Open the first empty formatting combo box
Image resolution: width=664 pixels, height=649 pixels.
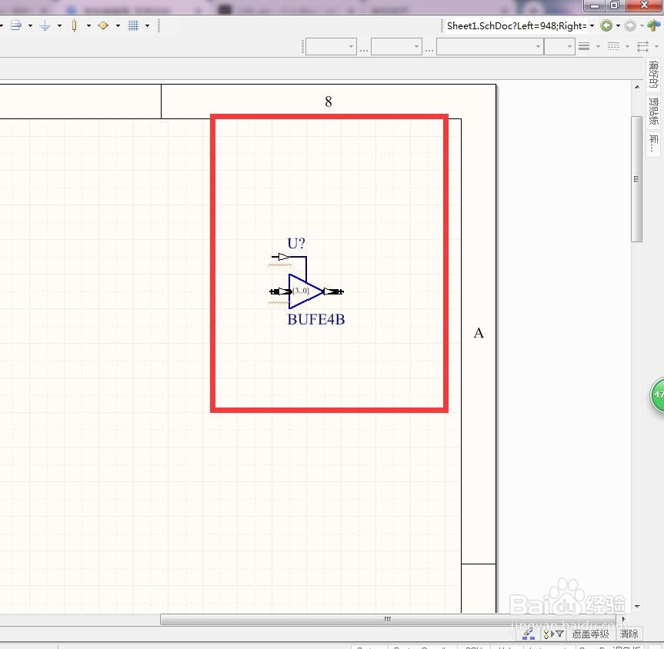331,47
